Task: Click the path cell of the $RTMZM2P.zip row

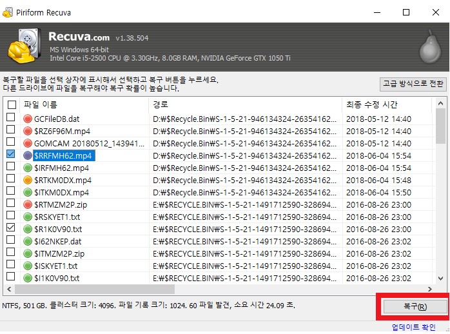Action: click(246, 205)
